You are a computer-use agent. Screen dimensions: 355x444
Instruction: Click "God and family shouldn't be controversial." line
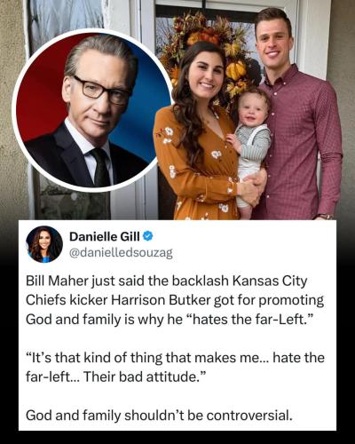click(x=159, y=416)
